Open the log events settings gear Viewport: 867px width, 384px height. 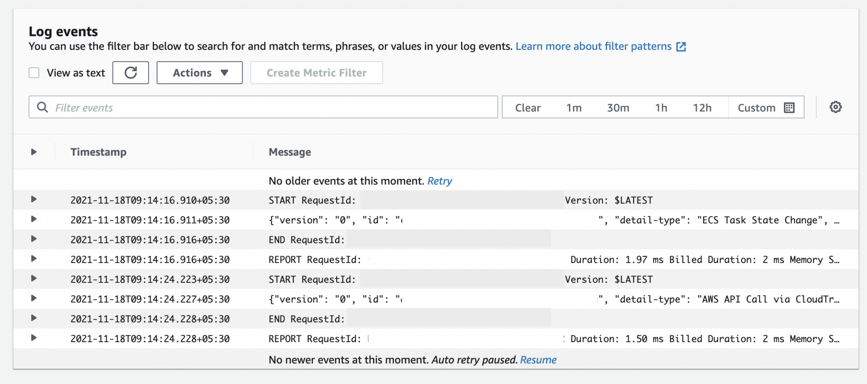pyautogui.click(x=836, y=107)
